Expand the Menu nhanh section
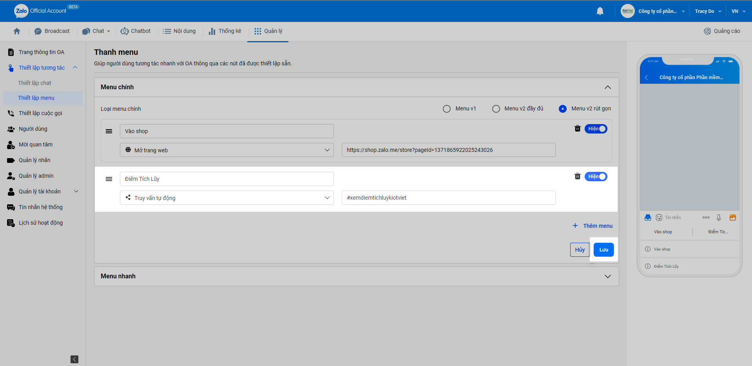Viewport: 752px width, 366px height. (x=607, y=276)
